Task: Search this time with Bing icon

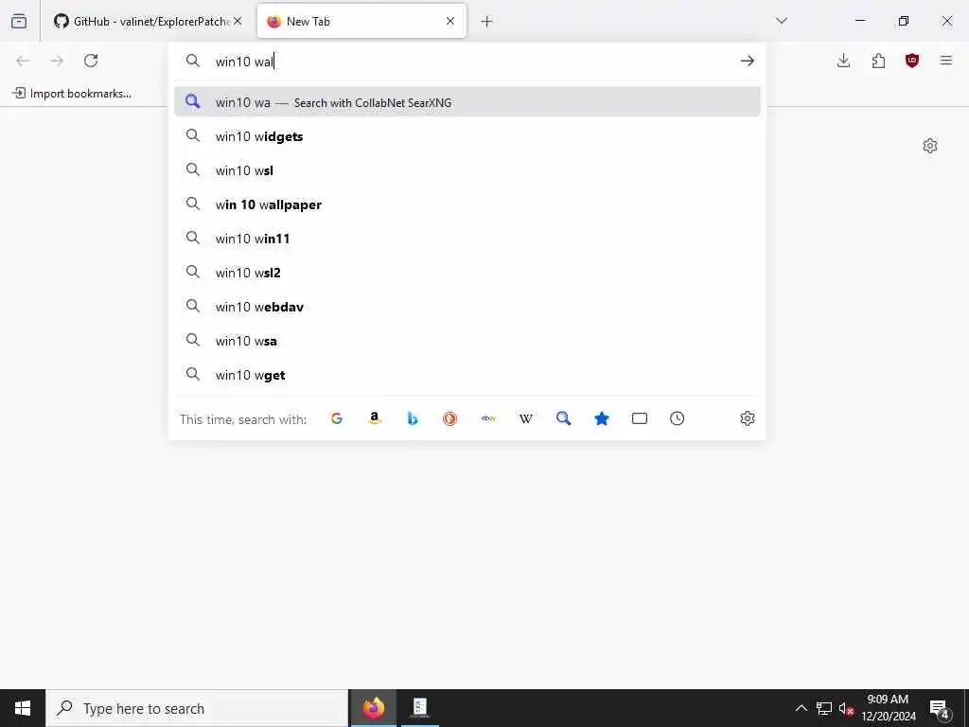Action: tap(413, 418)
